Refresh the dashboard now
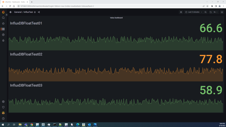The height and width of the screenshot is (127, 226). tap(211, 12)
